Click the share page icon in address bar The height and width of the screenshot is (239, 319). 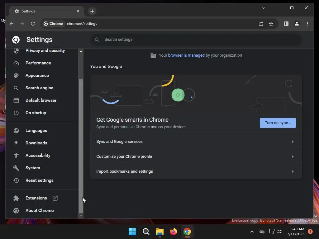click(261, 24)
